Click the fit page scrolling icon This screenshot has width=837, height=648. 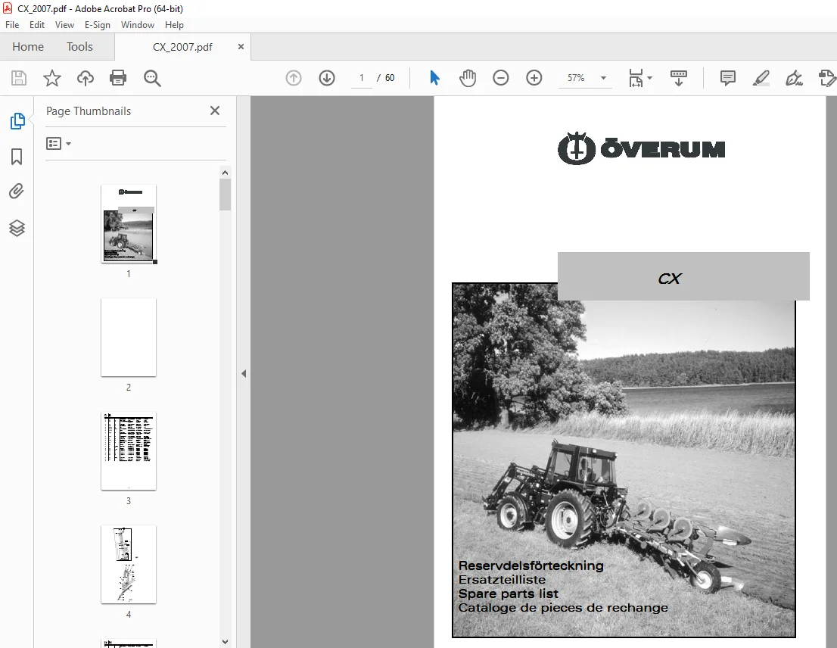(636, 78)
